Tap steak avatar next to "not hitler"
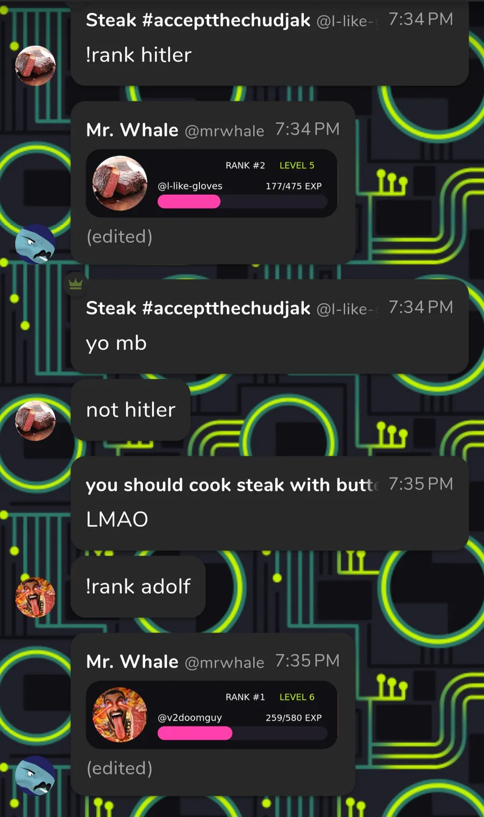Screen dimensions: 484x817 (x=35, y=420)
